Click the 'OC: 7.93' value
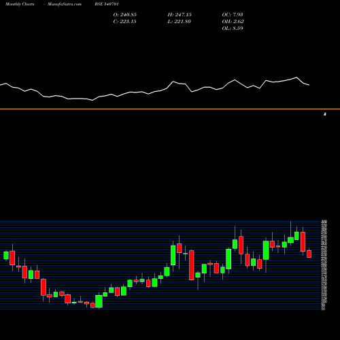 (233, 15)
